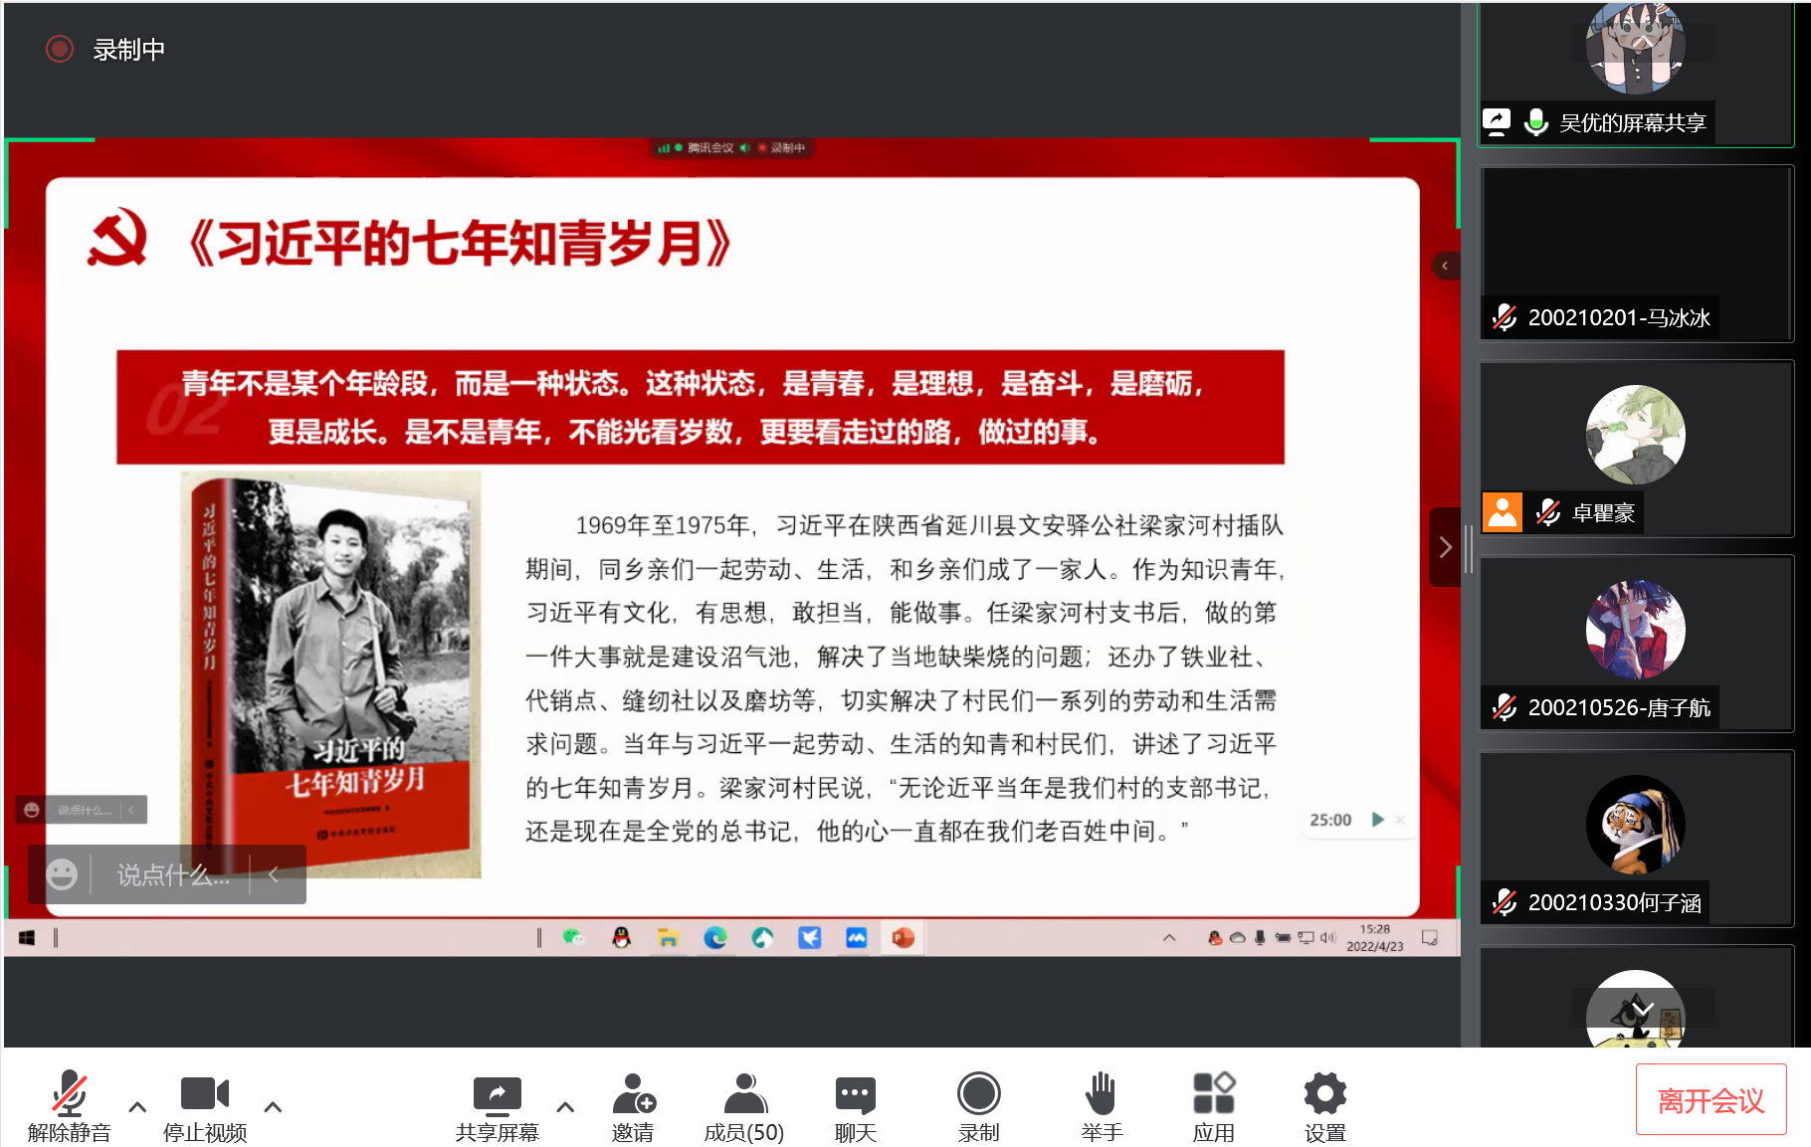Open meeting 设置 settings
This screenshot has height=1147, width=1811.
coord(1323,1092)
